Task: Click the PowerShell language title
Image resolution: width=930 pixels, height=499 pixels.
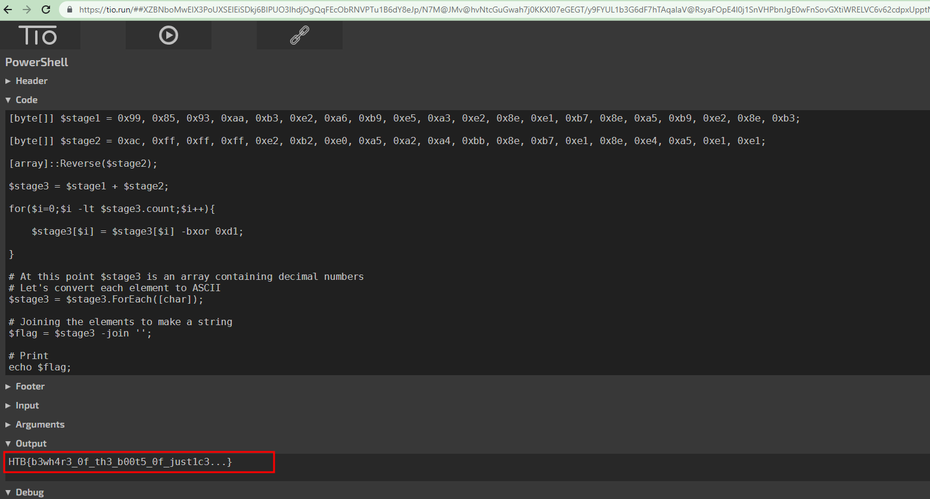Action: pos(37,62)
